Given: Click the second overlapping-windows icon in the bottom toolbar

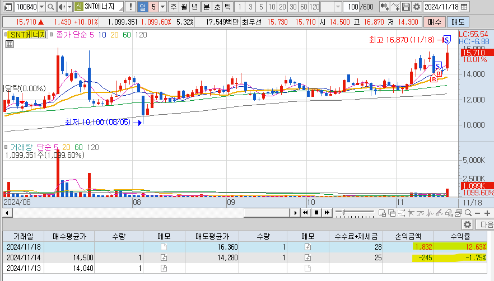Looking at the screenshot, I should click(392, 213).
